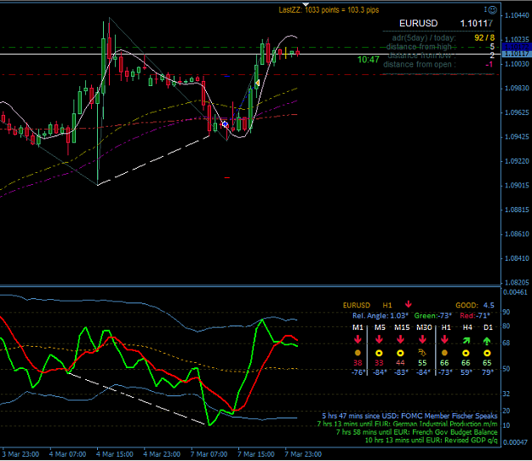Click the 'Green:-73°' text

pos(433,315)
